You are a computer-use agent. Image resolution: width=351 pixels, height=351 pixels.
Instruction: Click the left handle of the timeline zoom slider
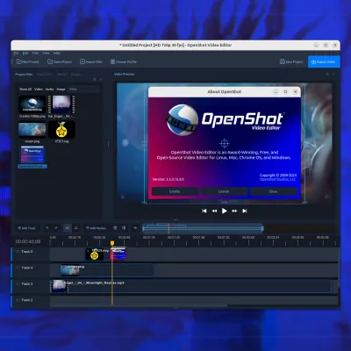143,228
